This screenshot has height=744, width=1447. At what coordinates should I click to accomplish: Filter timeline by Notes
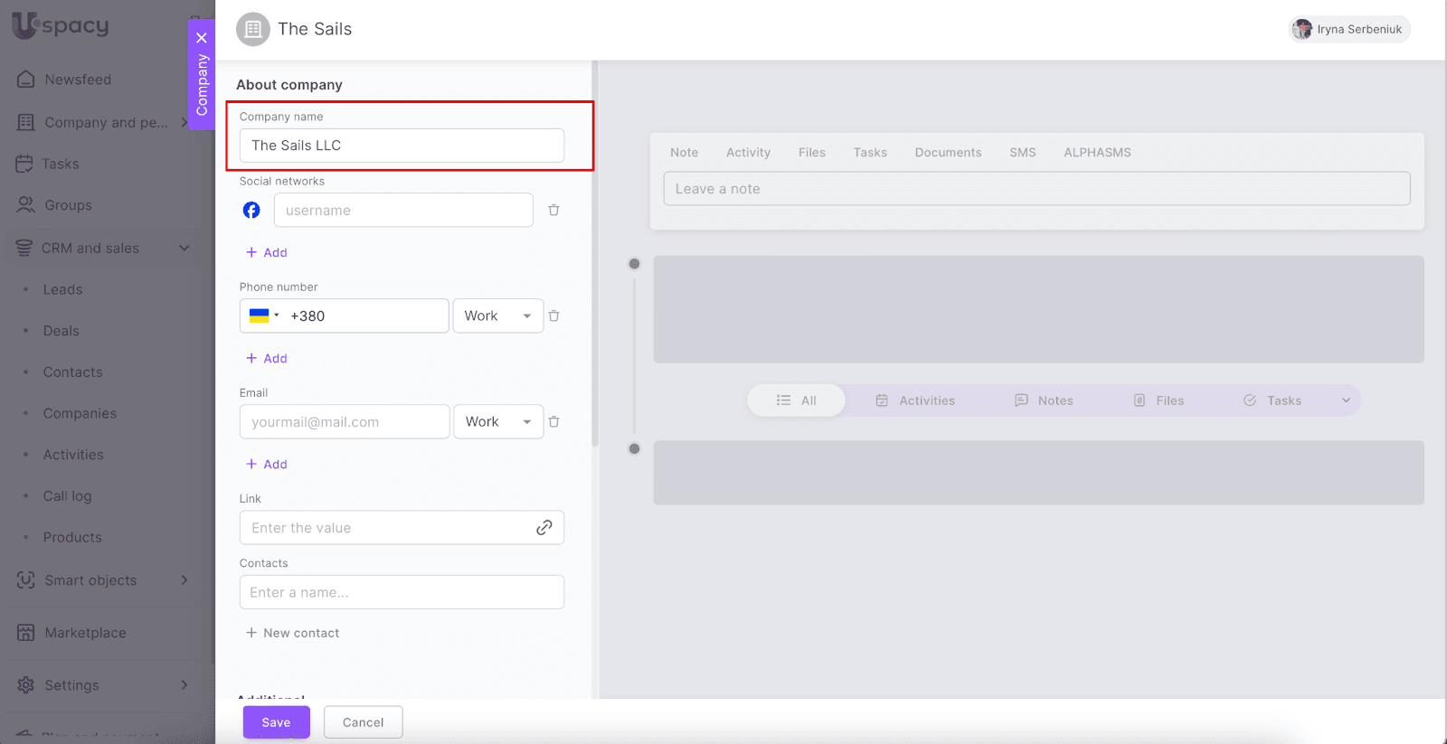(1044, 400)
